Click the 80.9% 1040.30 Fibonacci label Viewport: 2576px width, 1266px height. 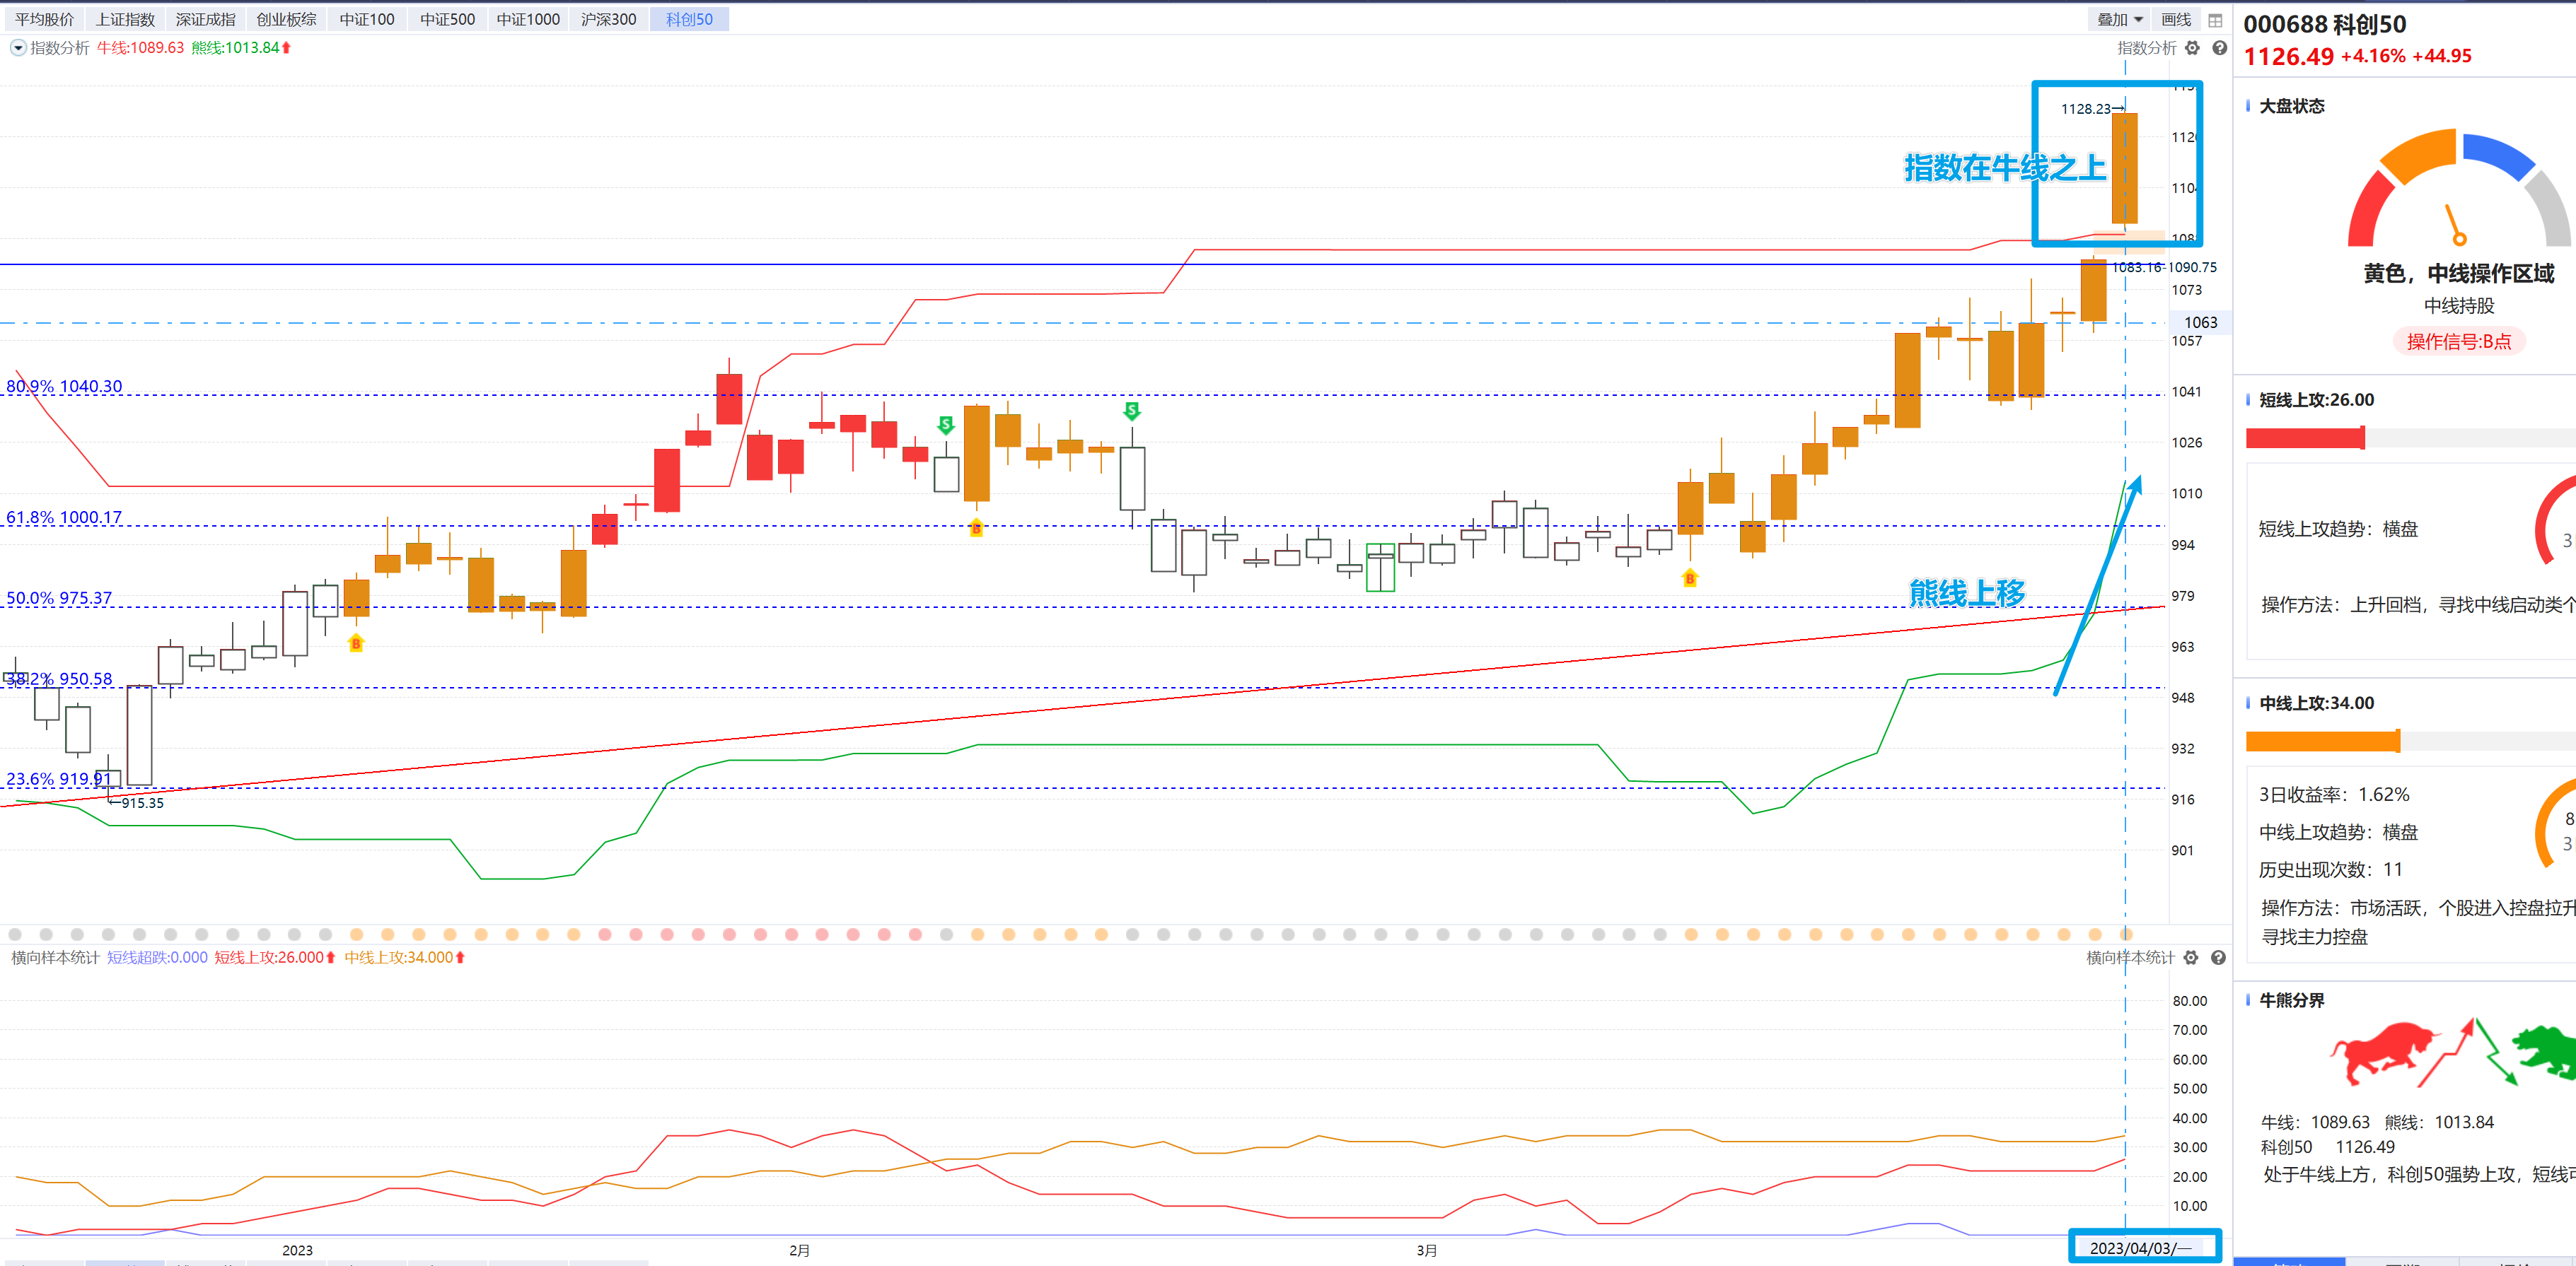pos(64,386)
